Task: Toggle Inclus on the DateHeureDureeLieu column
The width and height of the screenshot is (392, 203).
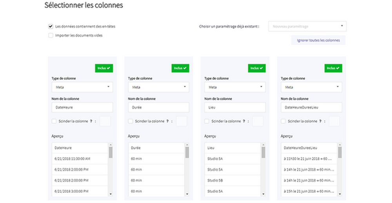Action: pyautogui.click(x=333, y=68)
